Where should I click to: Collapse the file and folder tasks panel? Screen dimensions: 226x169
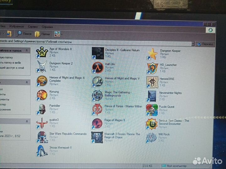[x=27, y=50]
